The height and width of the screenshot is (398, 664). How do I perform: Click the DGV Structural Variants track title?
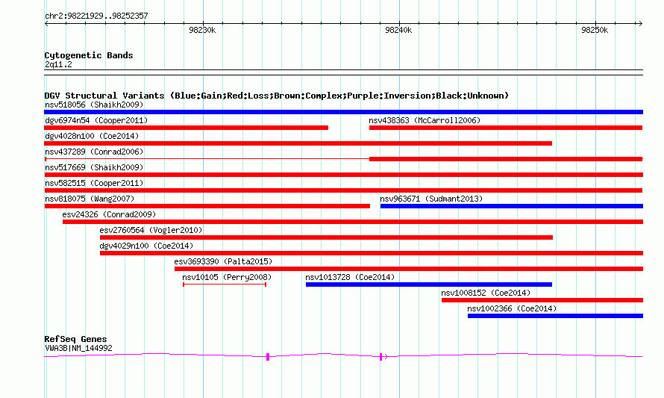[x=277, y=96]
